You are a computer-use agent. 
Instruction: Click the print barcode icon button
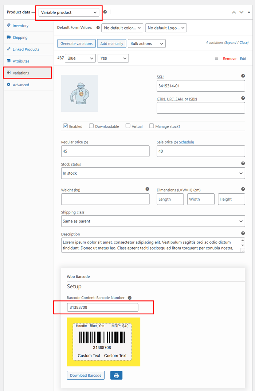pyautogui.click(x=116, y=375)
